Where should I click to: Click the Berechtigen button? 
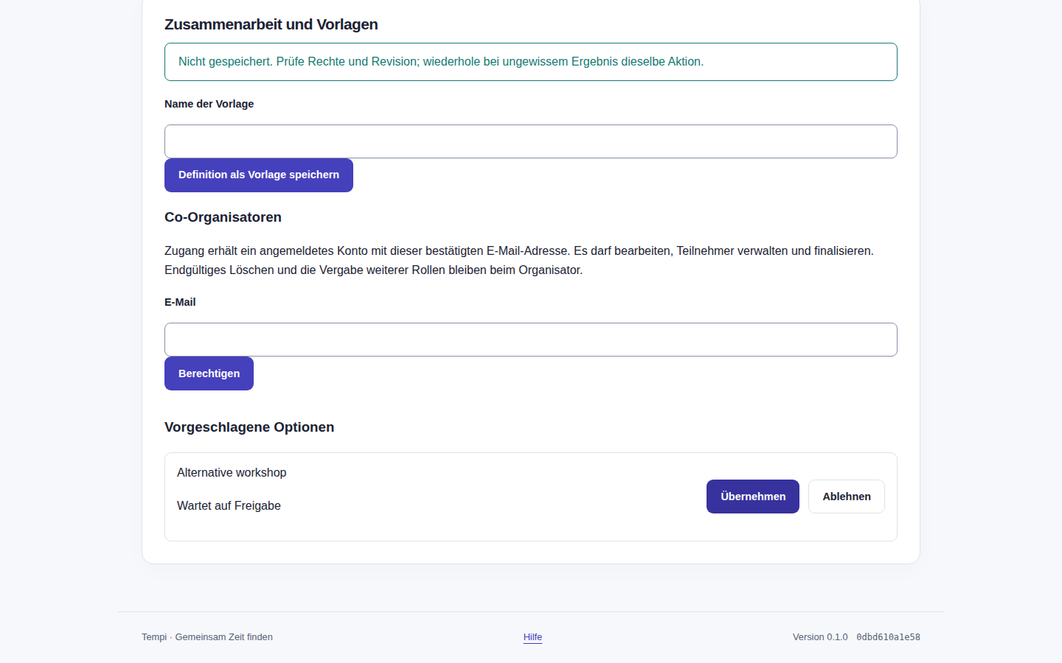209,373
